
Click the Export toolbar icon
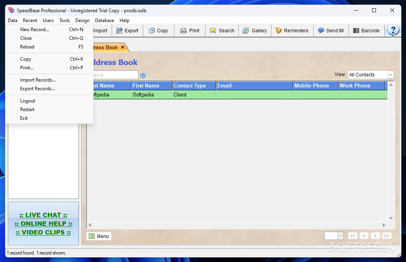(120, 30)
